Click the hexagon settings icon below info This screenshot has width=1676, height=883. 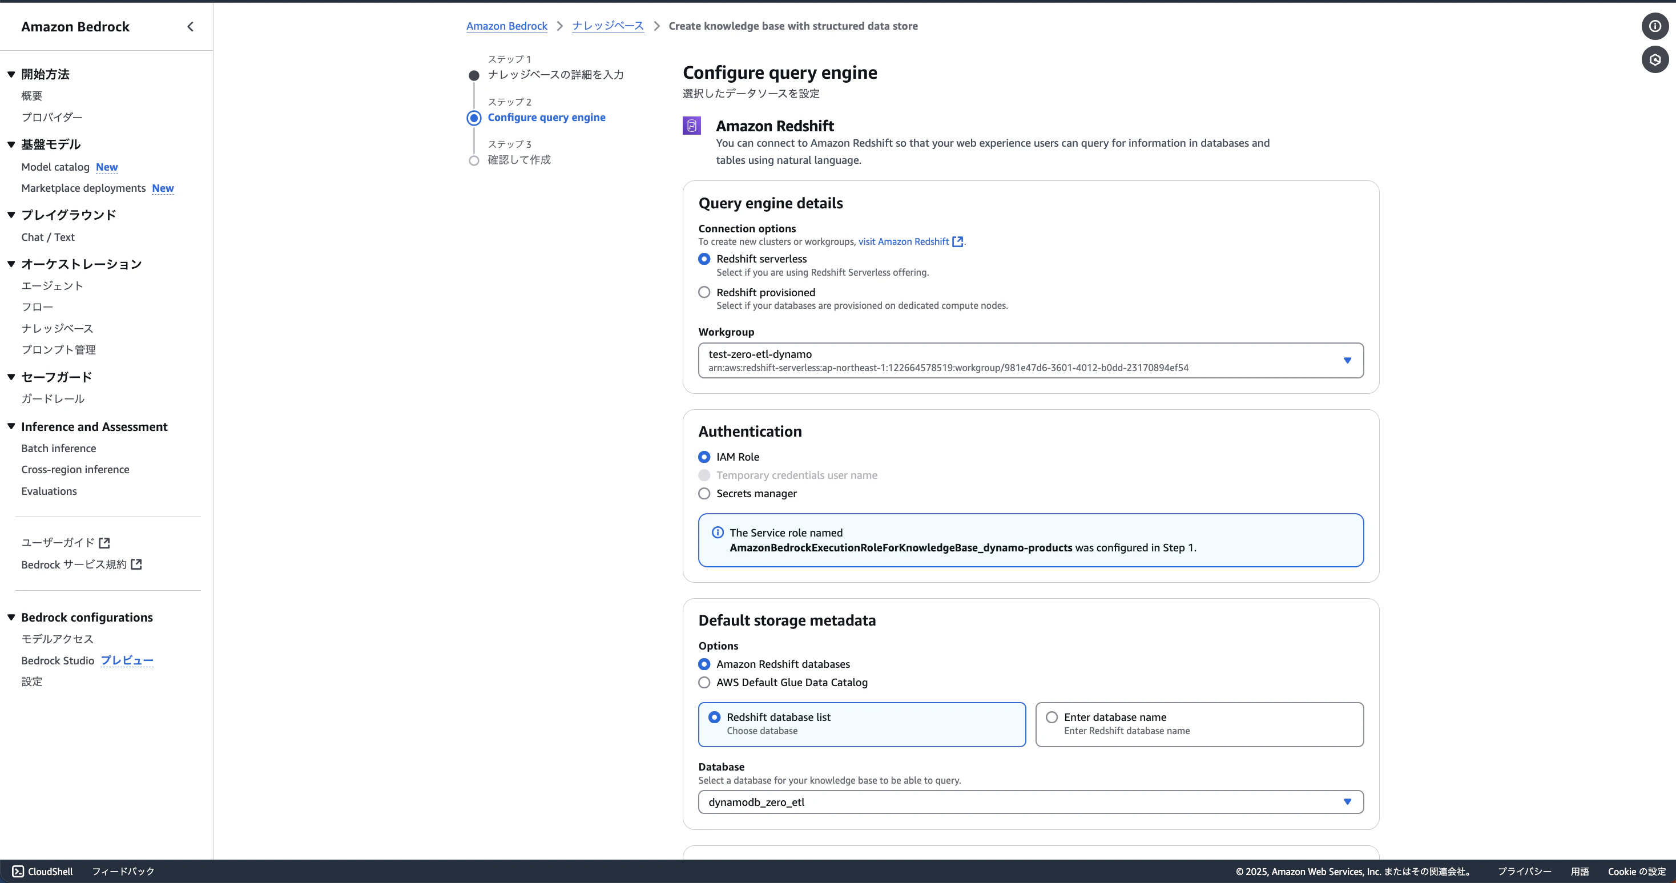tap(1654, 60)
